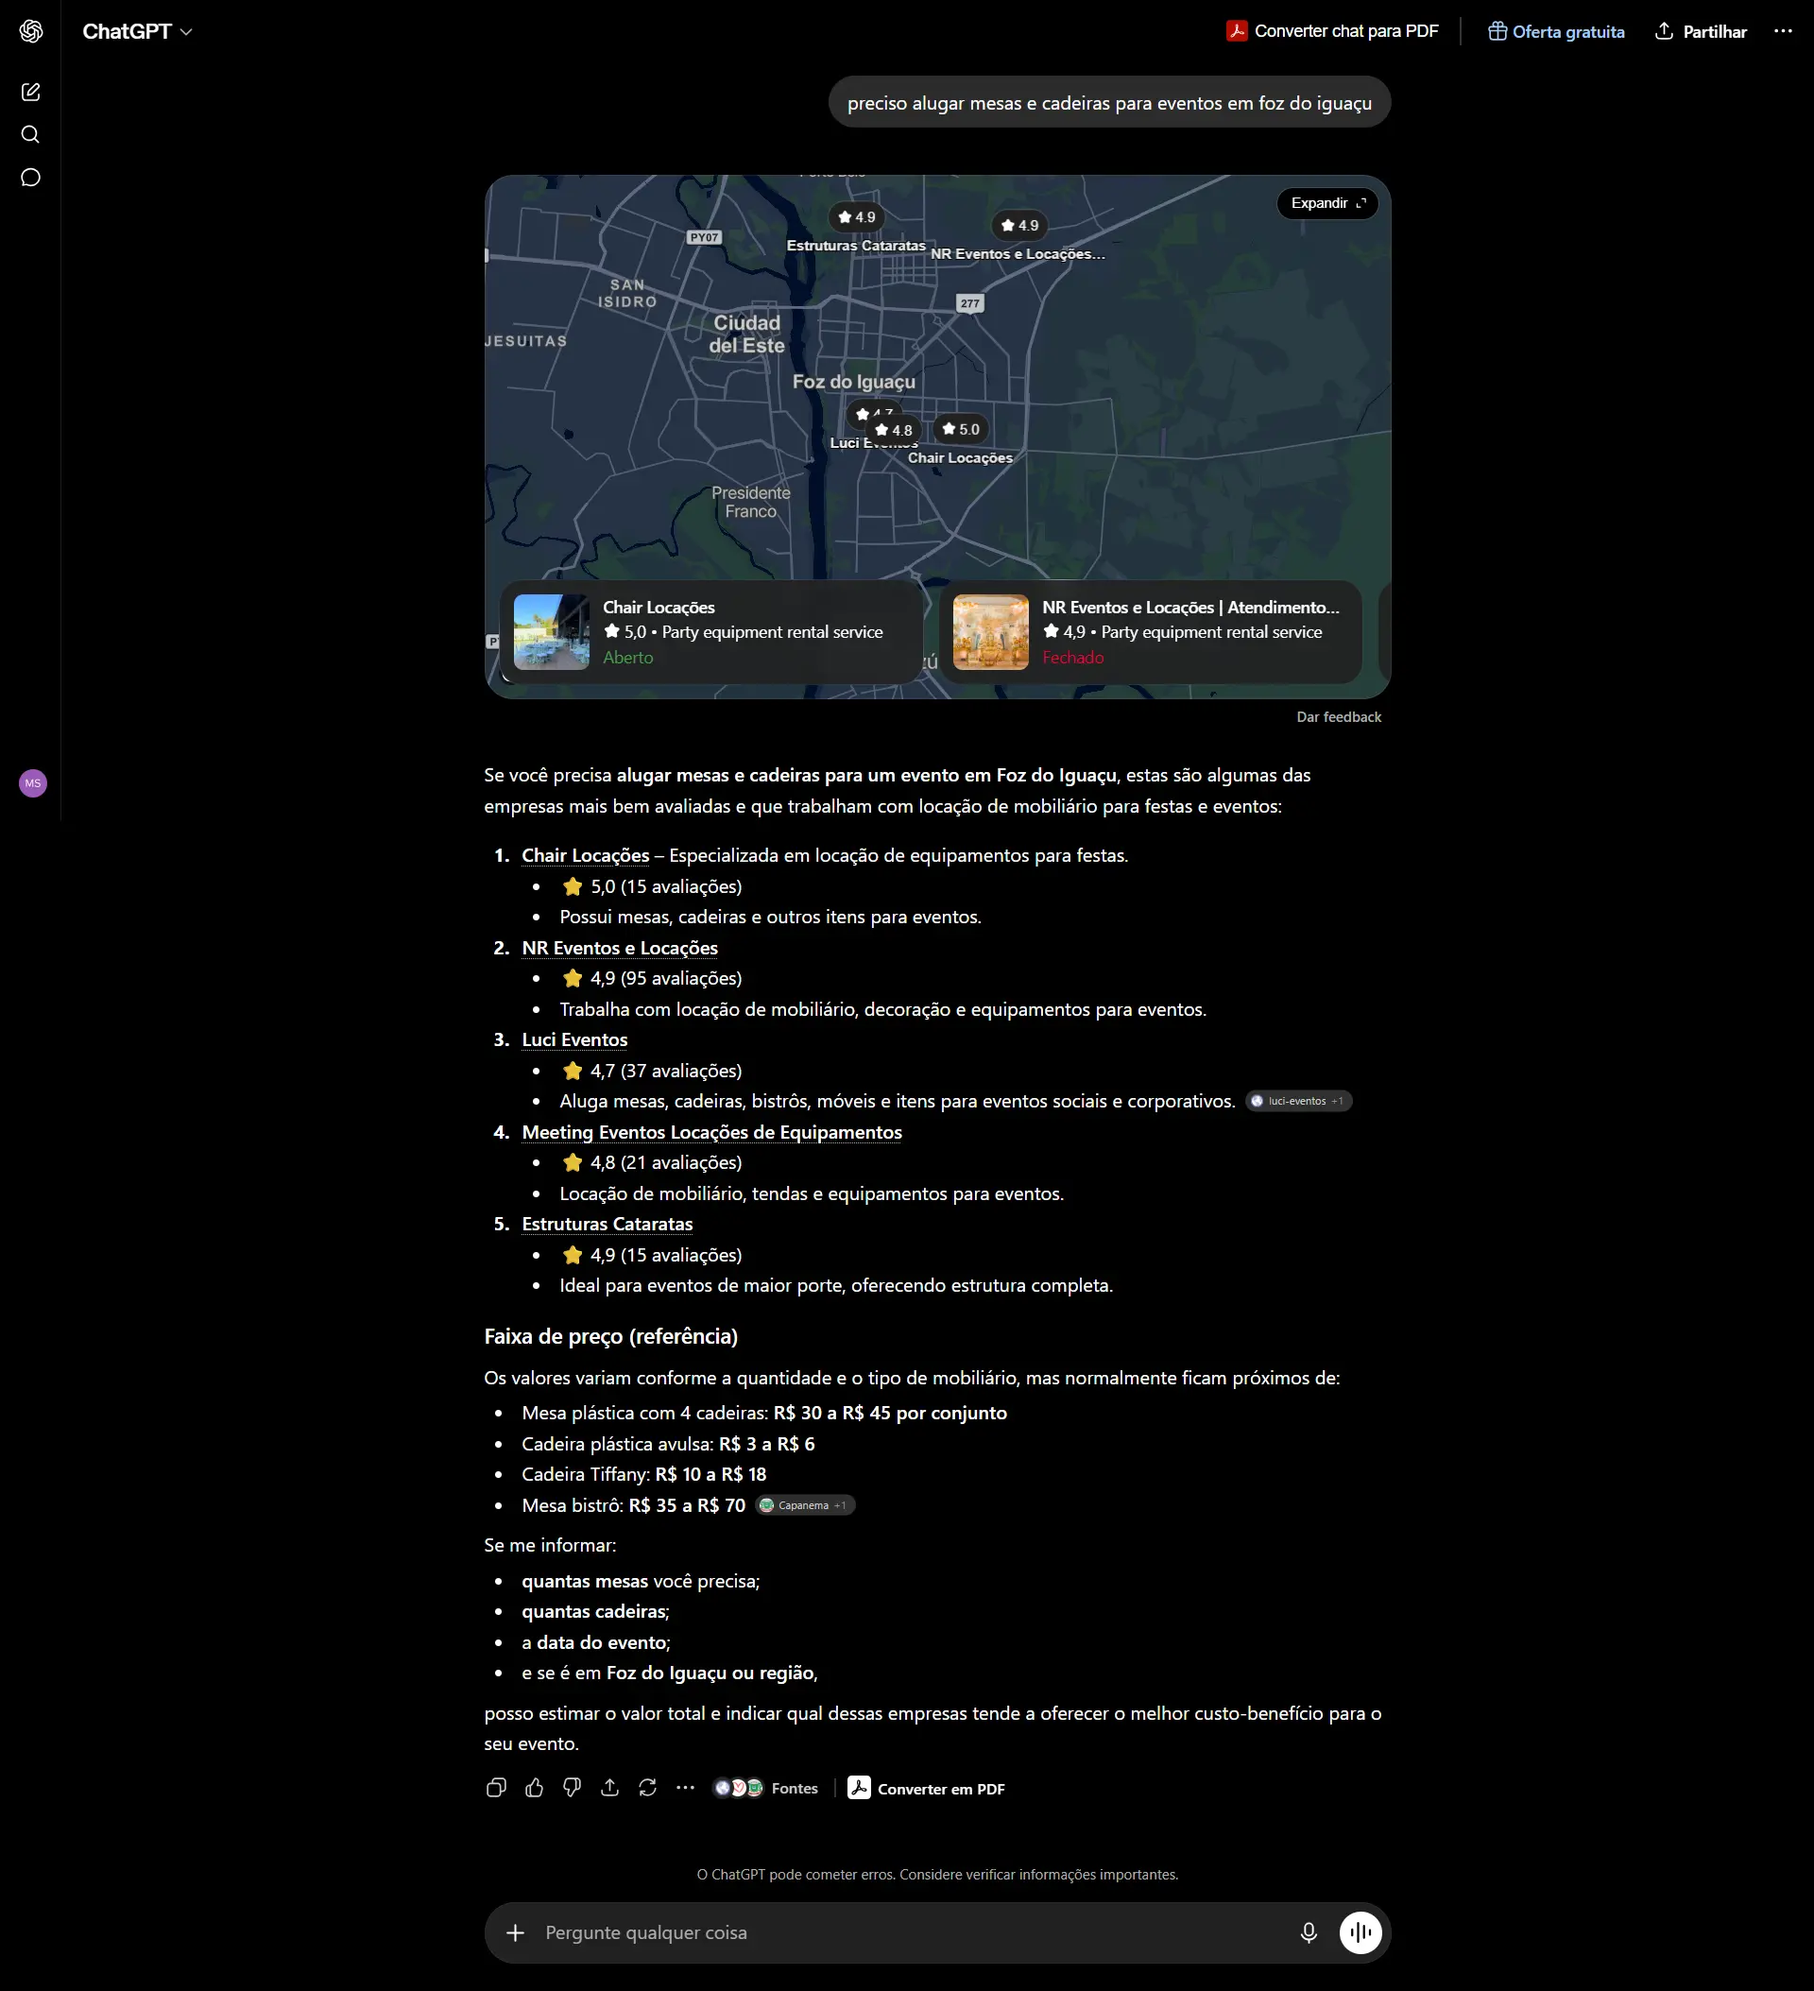This screenshot has height=1991, width=1814.
Task: Open more actions ellipsis under the response
Action: [x=685, y=1788]
